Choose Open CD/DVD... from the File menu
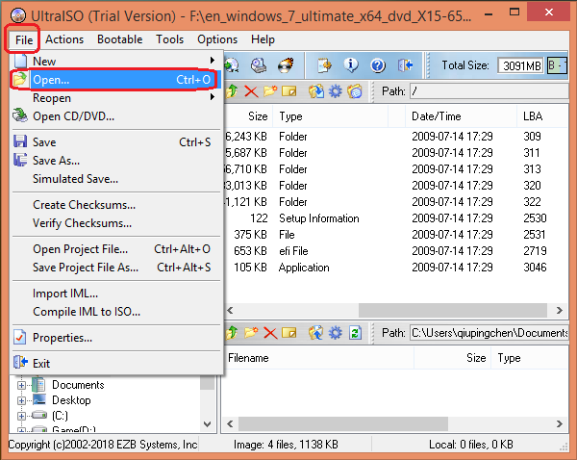The height and width of the screenshot is (460, 577). (116, 116)
